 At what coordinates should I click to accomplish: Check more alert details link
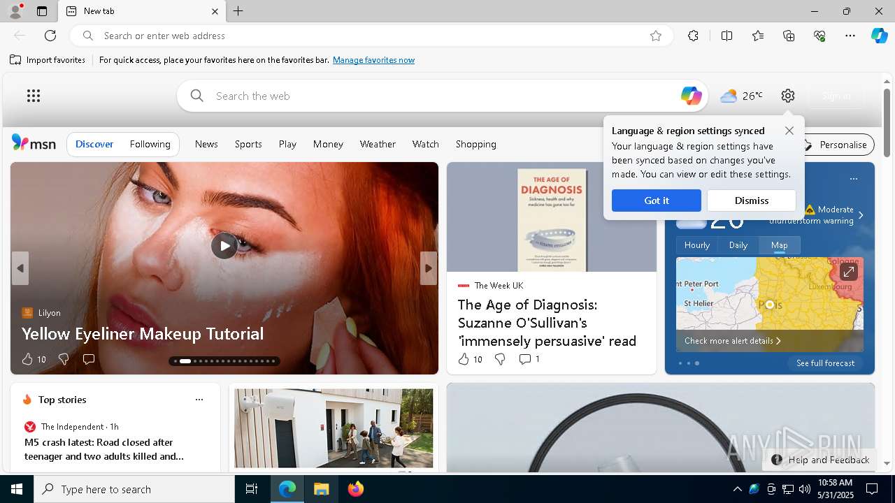tap(732, 341)
